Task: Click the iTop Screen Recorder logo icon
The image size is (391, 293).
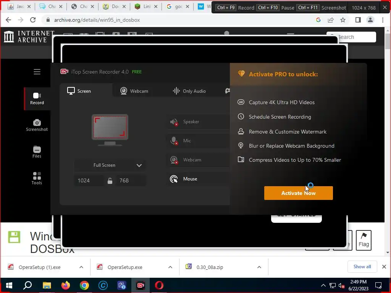Action: tap(64, 72)
